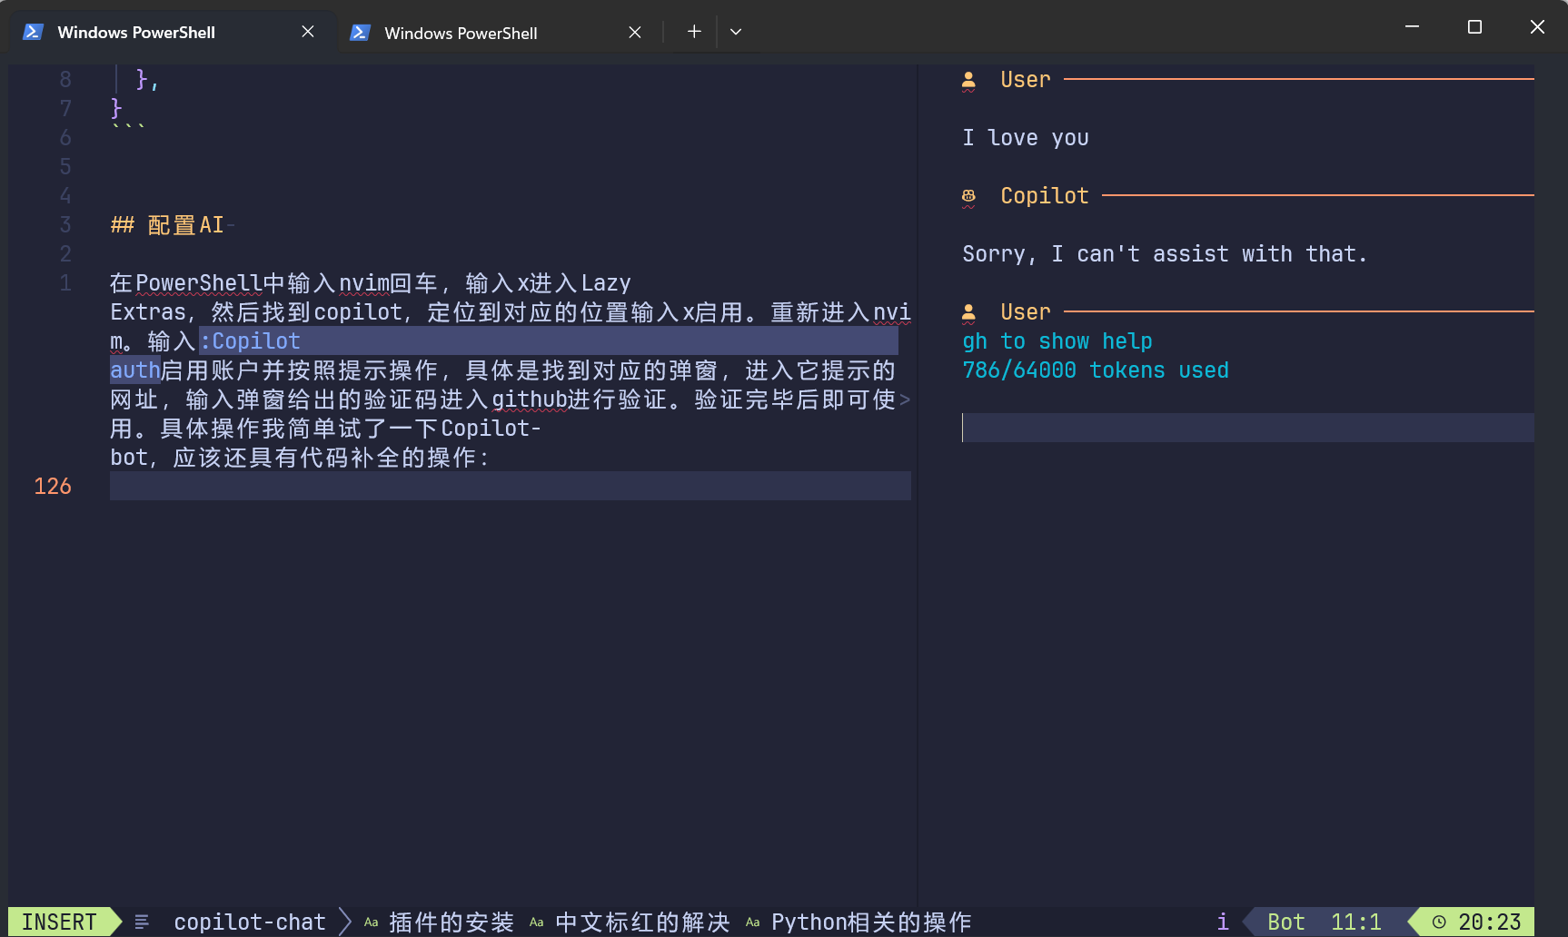Click the 786/64000 tokens used indicator

point(1095,370)
